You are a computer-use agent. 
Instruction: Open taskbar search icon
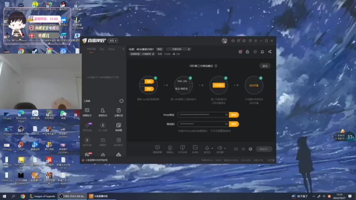(x=13, y=196)
